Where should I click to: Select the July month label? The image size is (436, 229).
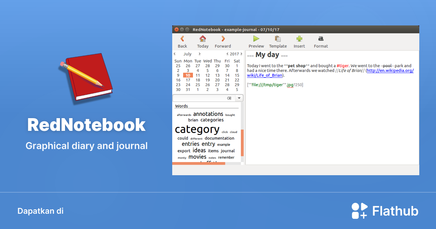187,53
